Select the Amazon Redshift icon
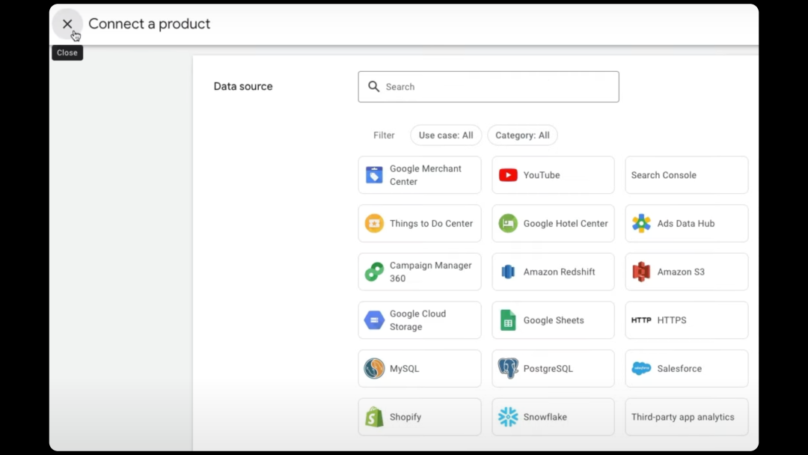This screenshot has height=455, width=808. (x=508, y=272)
